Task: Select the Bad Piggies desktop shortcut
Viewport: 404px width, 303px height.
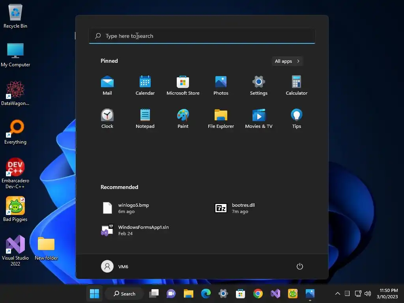Action: coord(15,209)
